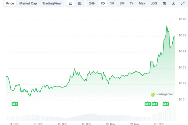
Task: Open the leftmost news marker near 14 Nov
Action: click(14, 104)
